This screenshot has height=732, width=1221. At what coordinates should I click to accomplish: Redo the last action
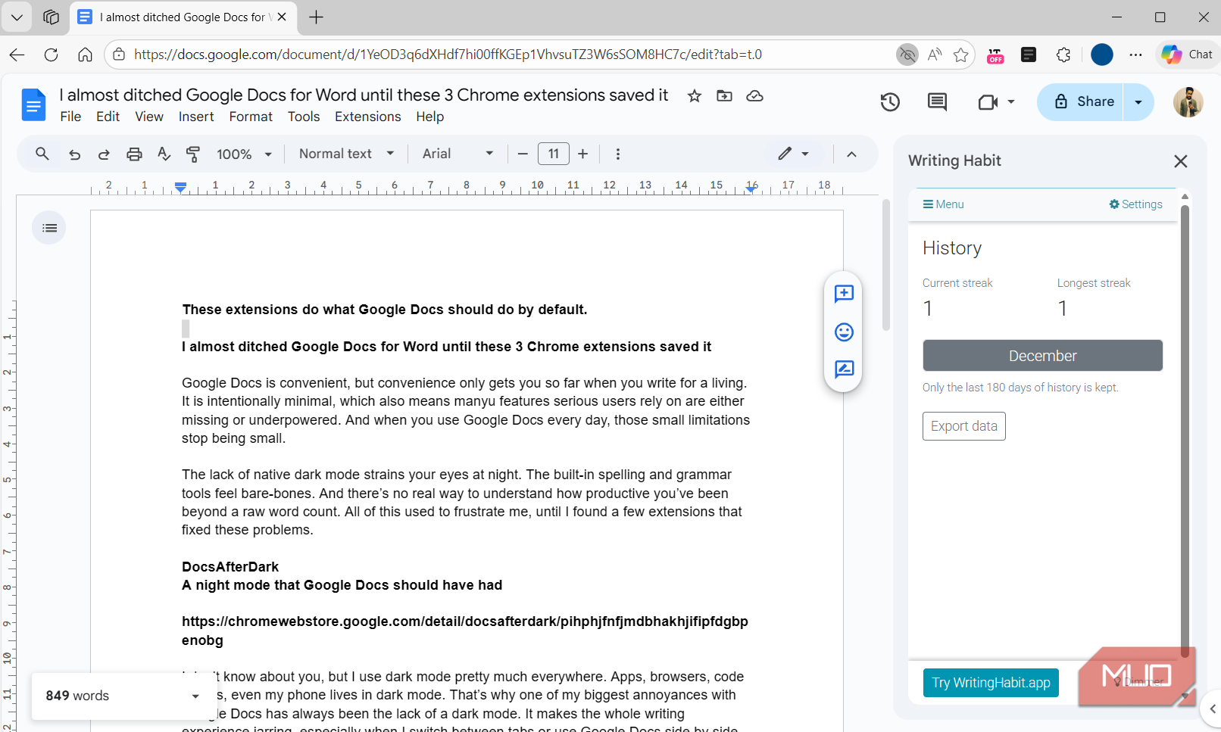click(104, 154)
